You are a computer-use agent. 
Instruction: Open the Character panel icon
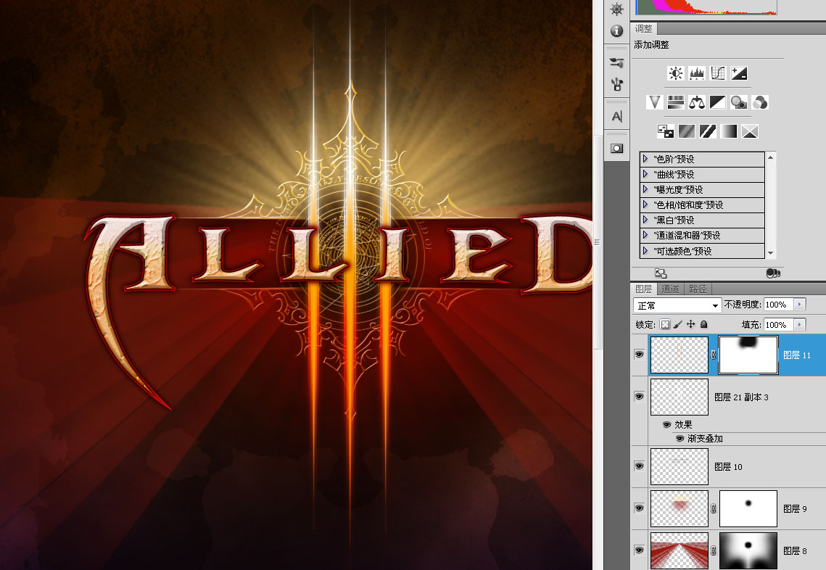[617, 117]
